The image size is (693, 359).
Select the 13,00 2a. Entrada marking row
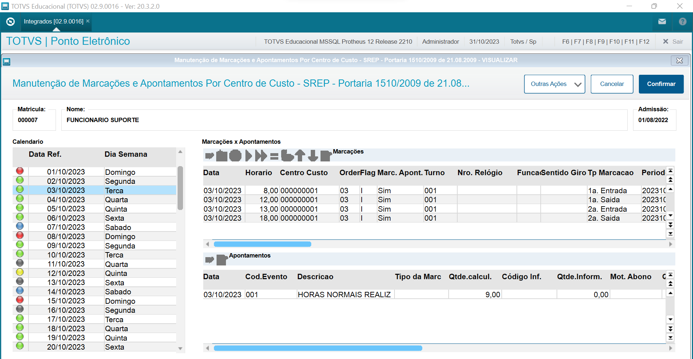point(434,209)
